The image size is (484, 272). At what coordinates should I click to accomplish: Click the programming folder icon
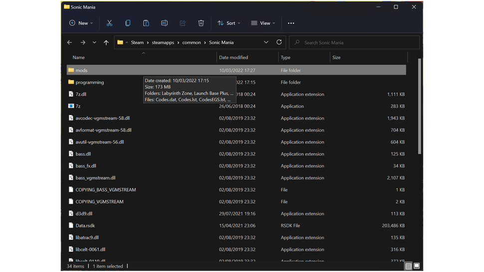coord(71,82)
